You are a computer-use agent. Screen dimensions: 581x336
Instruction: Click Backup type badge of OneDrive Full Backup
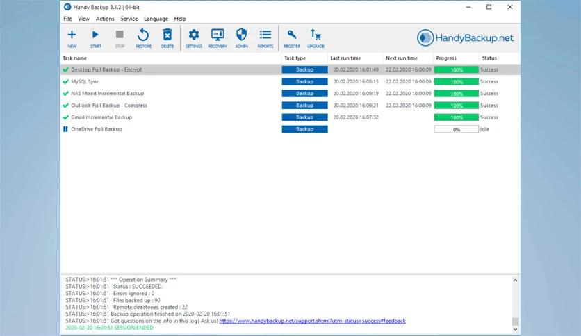[x=304, y=129]
